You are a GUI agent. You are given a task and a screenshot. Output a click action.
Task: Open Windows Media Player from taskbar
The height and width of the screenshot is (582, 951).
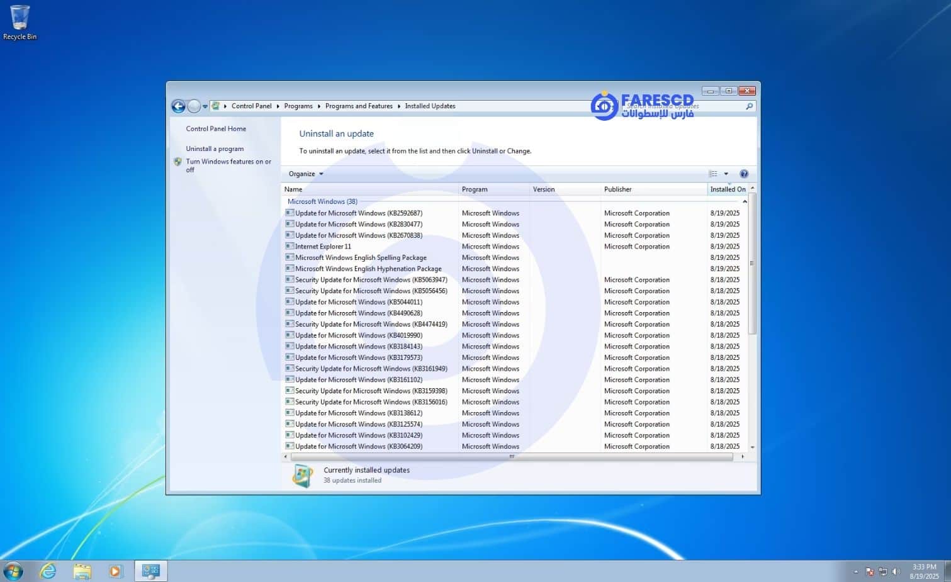coord(115,571)
